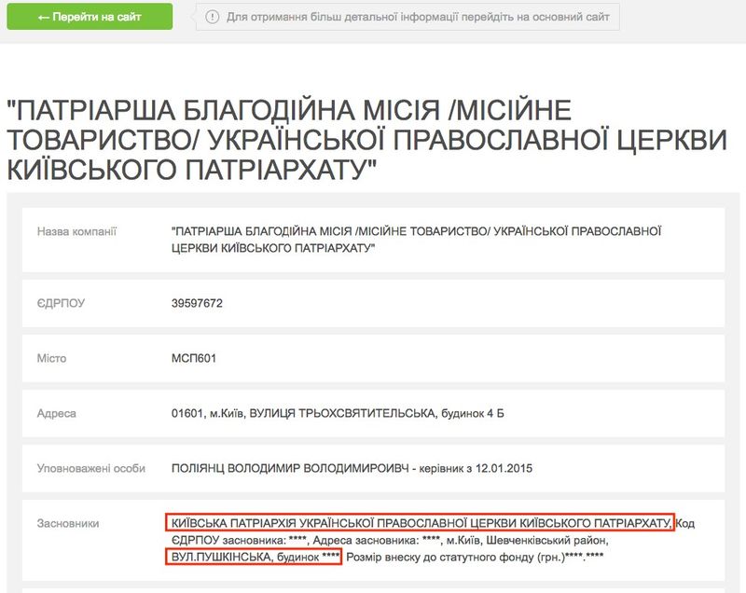
Task: Click the green 'Перейти на сайт' button
Action: pyautogui.click(x=90, y=17)
